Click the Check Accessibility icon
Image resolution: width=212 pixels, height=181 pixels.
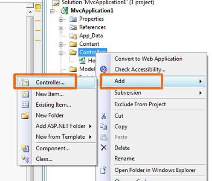pos(104,69)
